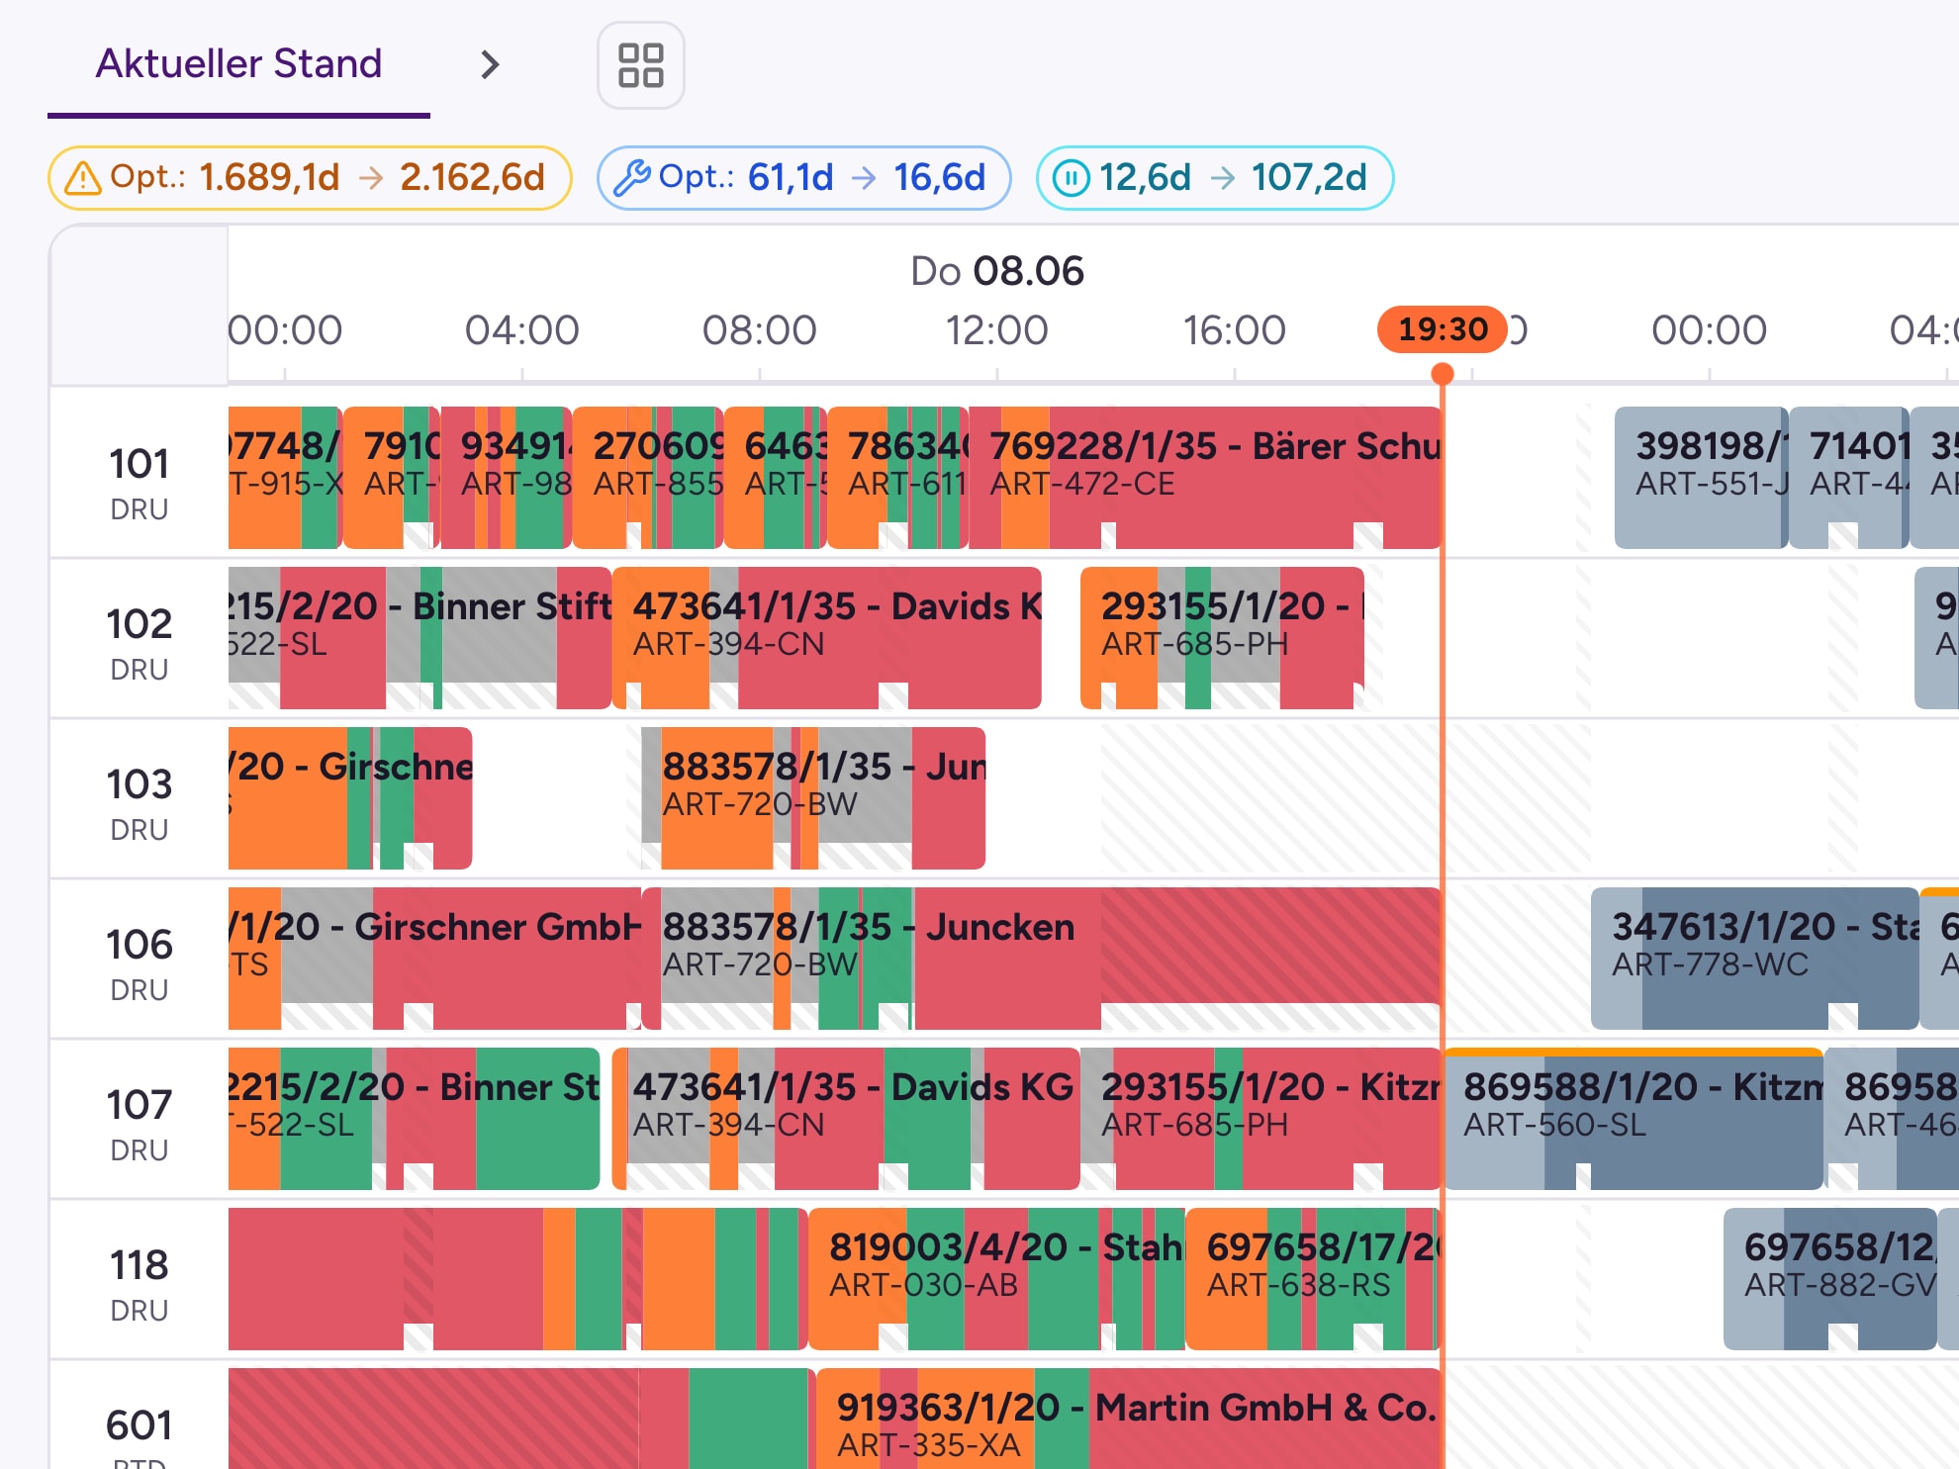Screen dimensions: 1959x1469
Task: Open job 883578/1/35 Juncken on row 106
Action: click(x=1041, y=958)
